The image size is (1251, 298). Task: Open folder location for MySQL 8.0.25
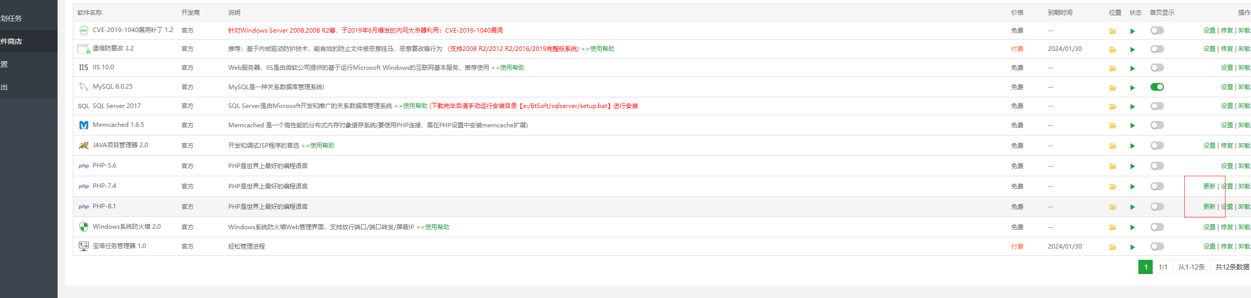(x=1112, y=88)
